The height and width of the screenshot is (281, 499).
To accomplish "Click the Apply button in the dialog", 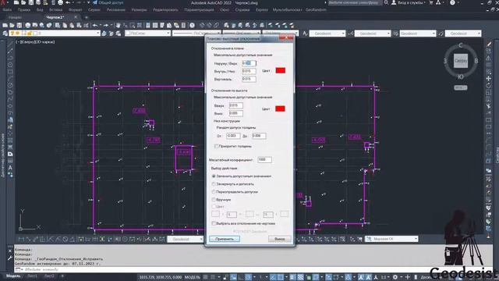I will tap(225, 239).
